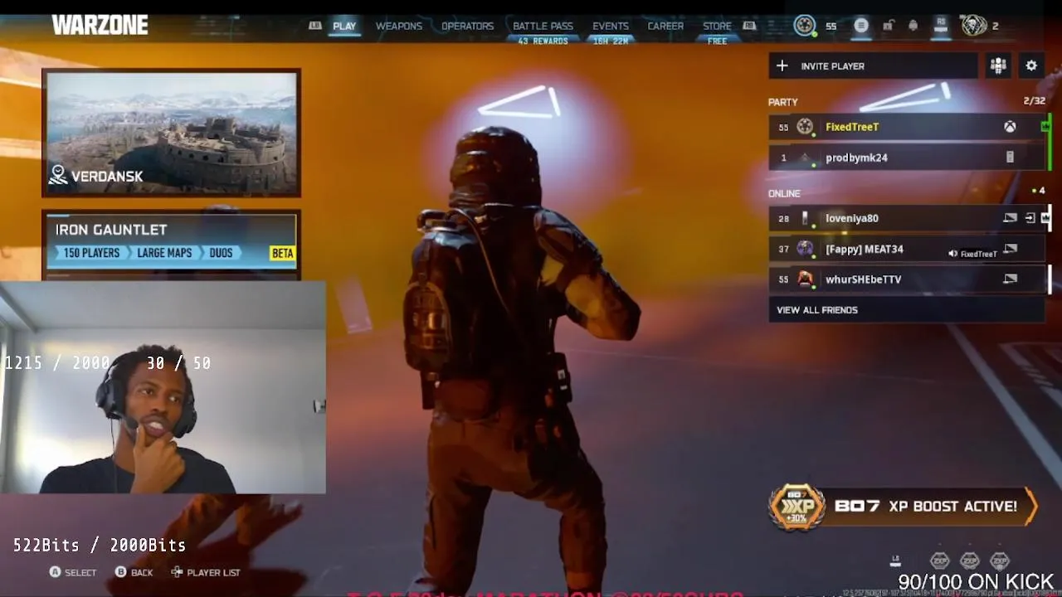1062x597 pixels.
Task: Click the Verdansk location pin icon
Action: 58,175
